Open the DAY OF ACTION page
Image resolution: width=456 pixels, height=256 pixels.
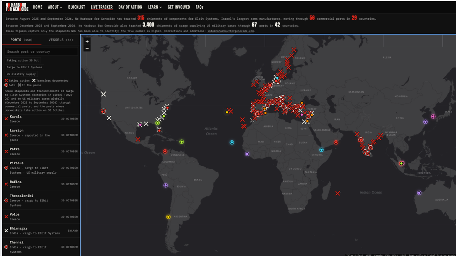[130, 7]
